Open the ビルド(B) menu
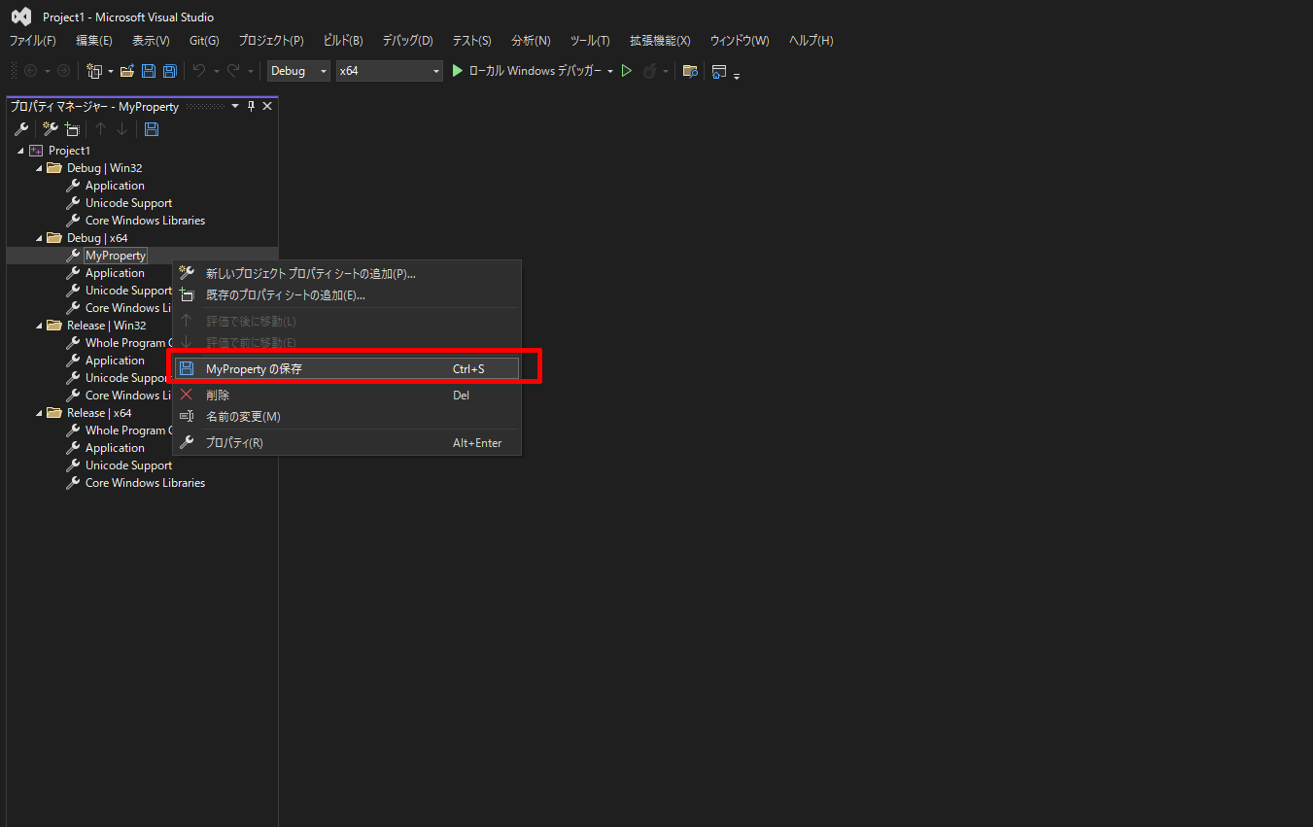1313x827 pixels. [343, 41]
